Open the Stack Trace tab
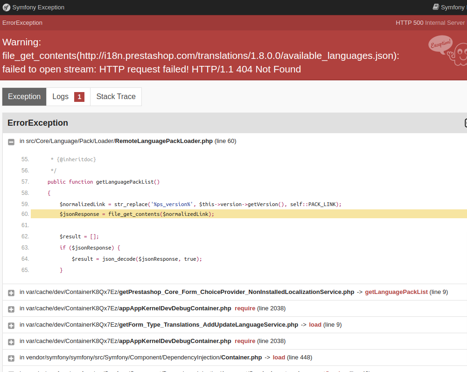467x372 pixels. (116, 96)
